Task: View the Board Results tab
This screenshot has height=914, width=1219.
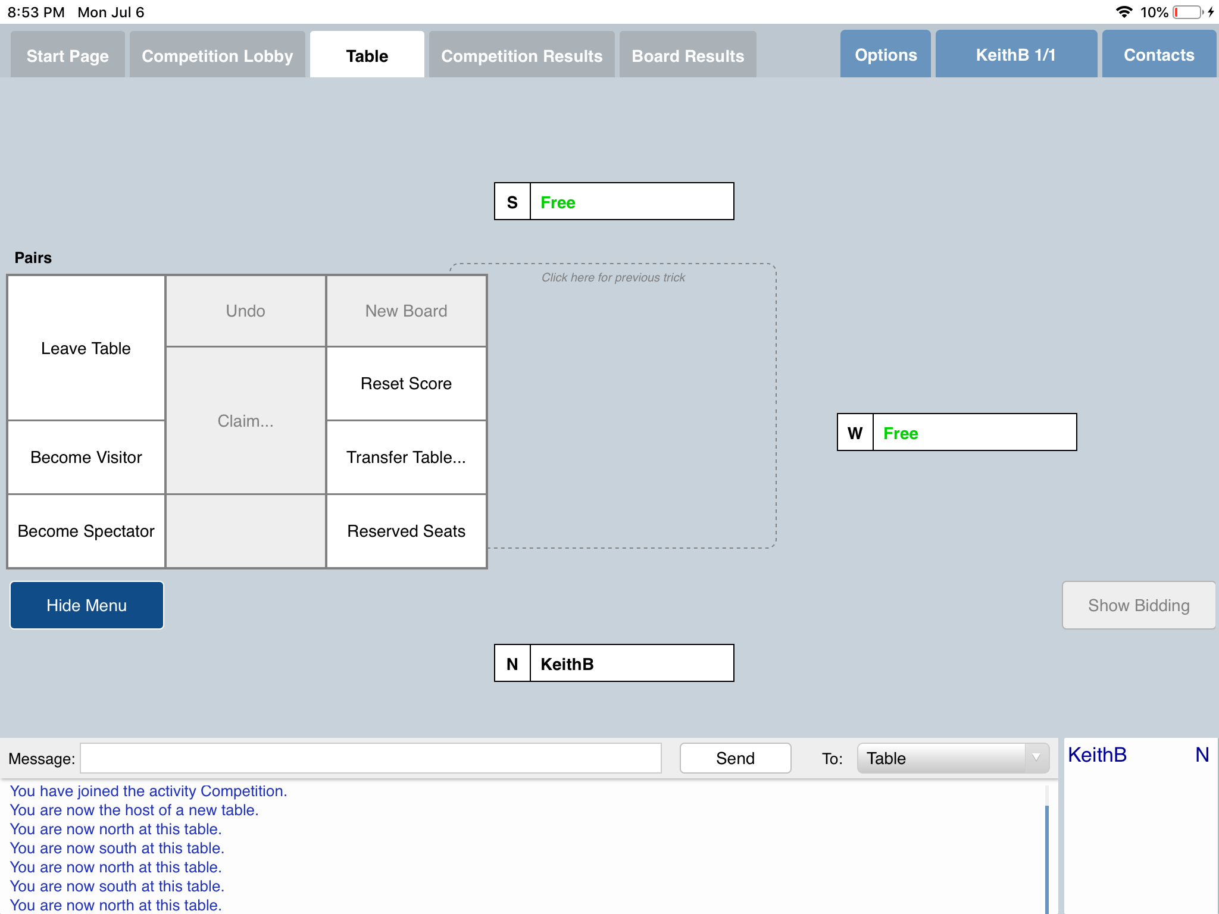Action: [x=687, y=56]
